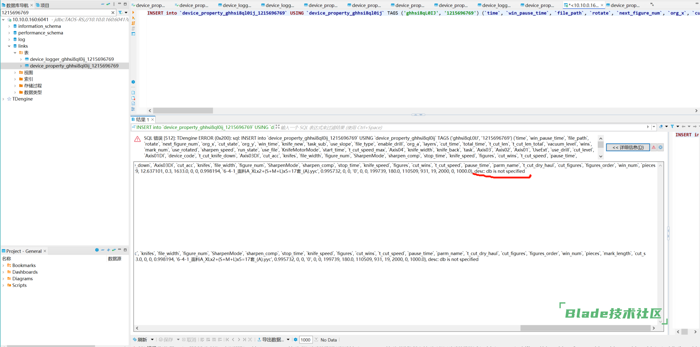
Task: Click the 刷新 refresh button
Action: (140, 340)
